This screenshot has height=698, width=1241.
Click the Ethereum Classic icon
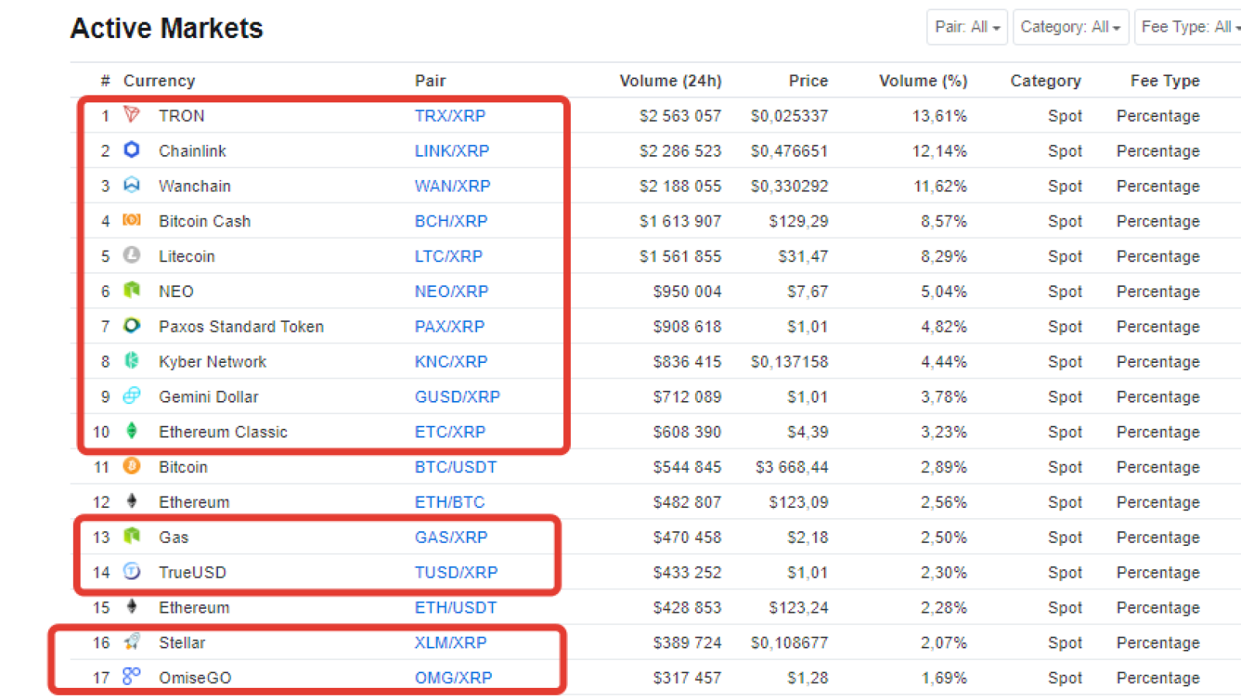[132, 430]
